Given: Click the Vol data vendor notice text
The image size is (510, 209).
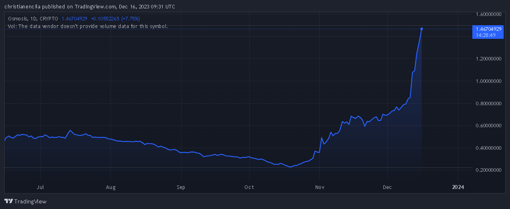Looking at the screenshot, I should tap(88, 26).
